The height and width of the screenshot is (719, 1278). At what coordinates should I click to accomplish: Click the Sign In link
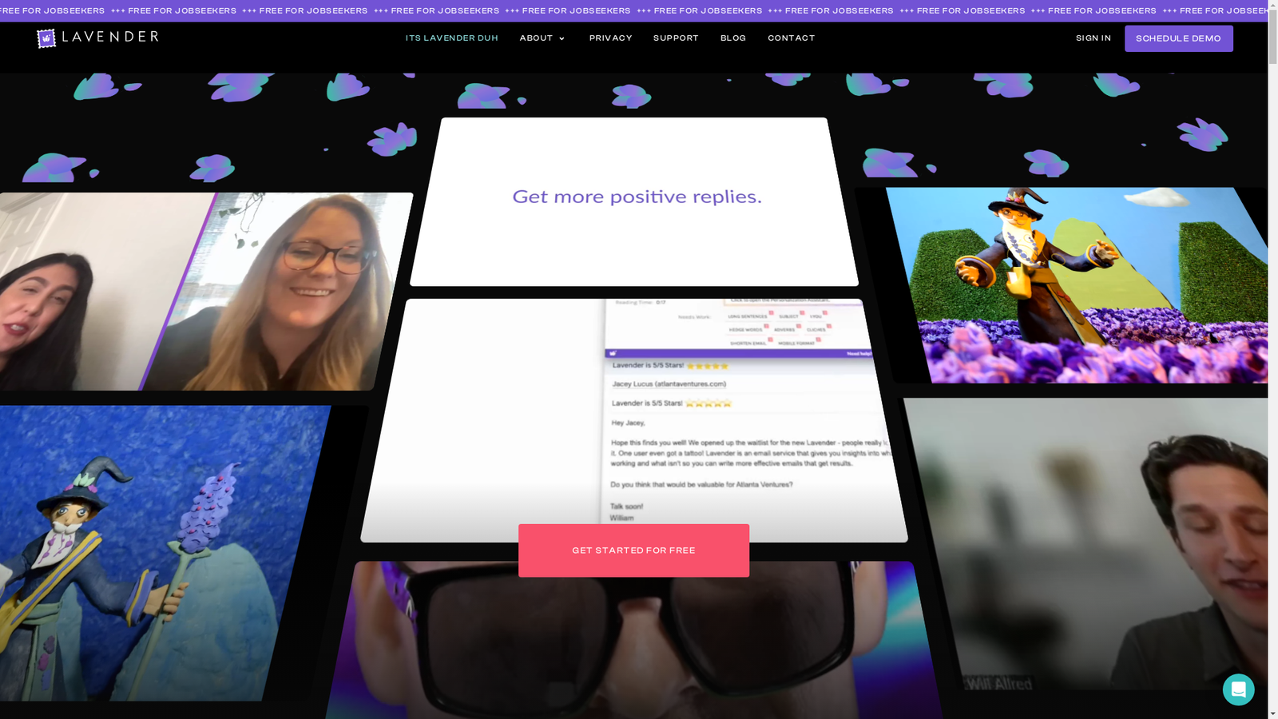(x=1093, y=38)
